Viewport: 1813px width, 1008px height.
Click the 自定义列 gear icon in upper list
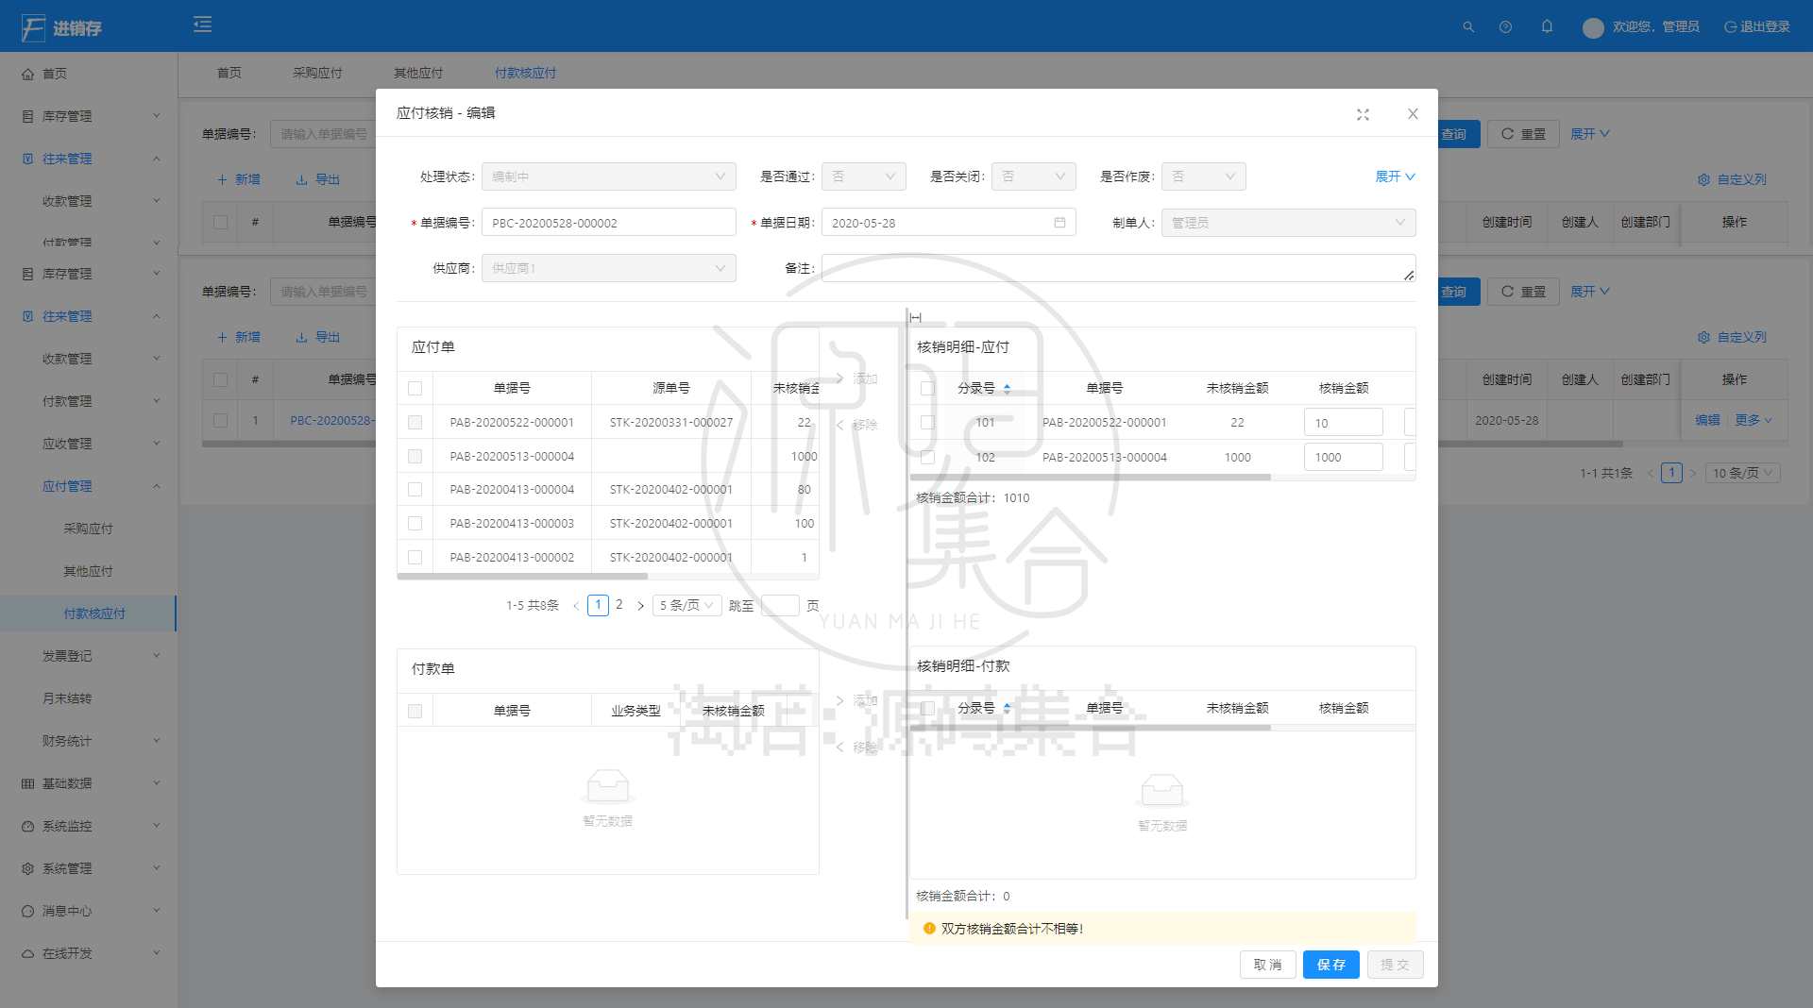[1703, 179]
